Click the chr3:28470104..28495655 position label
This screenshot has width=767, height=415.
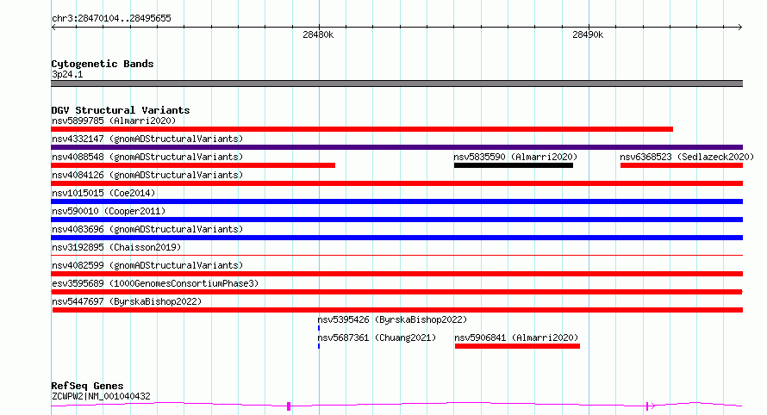[x=111, y=18]
